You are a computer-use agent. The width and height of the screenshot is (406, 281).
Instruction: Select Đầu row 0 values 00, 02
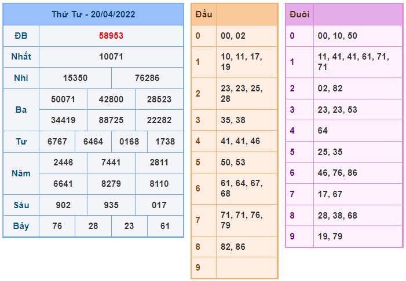coord(233,36)
